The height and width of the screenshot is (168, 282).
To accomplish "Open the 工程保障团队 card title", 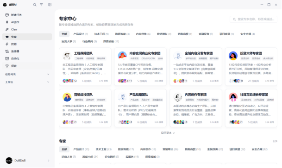I will click(x=83, y=53).
